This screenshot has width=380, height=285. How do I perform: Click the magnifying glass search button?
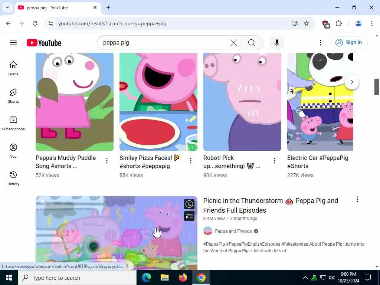(x=252, y=43)
